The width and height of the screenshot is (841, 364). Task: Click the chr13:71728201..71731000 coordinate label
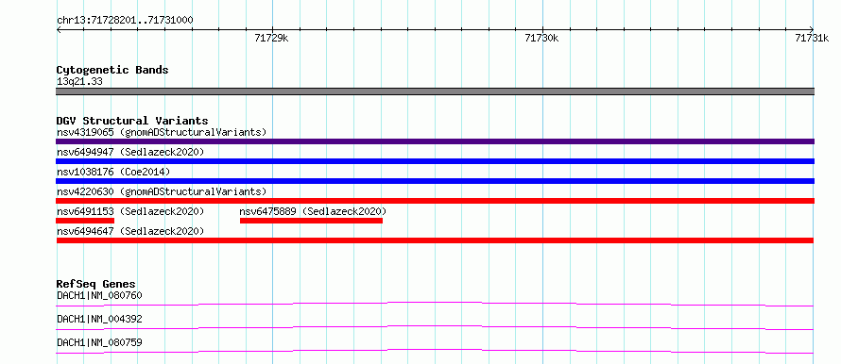tap(125, 20)
